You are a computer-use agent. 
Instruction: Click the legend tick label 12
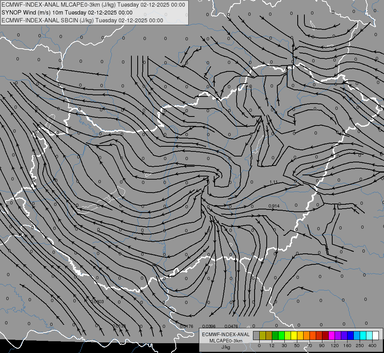(x=272, y=346)
